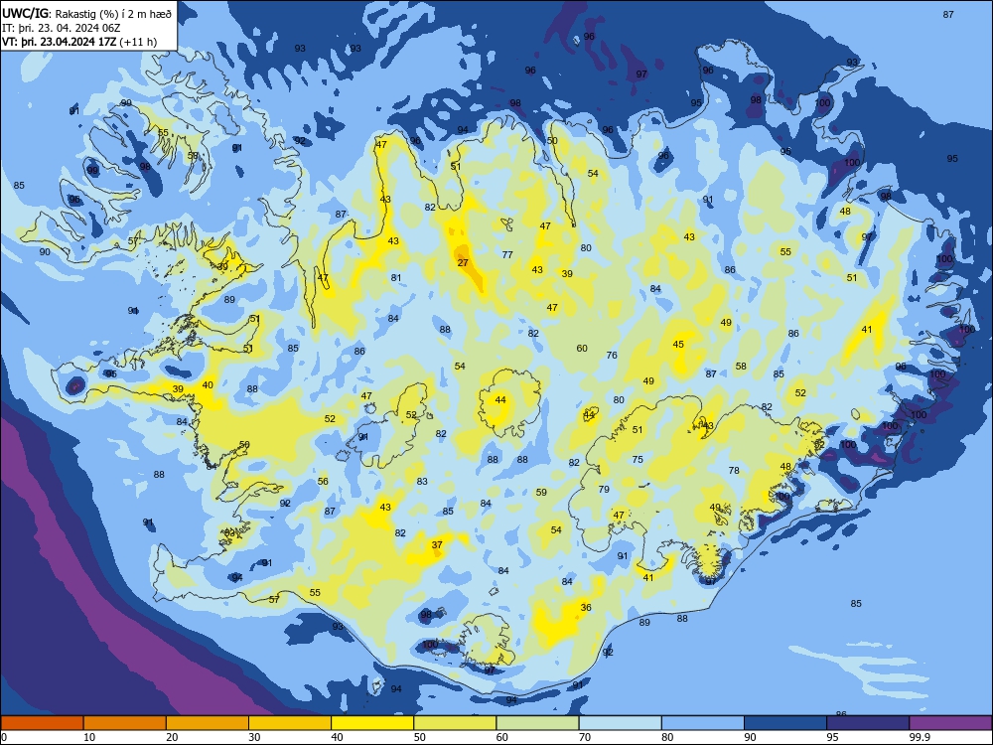The width and height of the screenshot is (993, 745).
Task: Click the humidity value '45' in the yellow patch
Action: (x=678, y=345)
